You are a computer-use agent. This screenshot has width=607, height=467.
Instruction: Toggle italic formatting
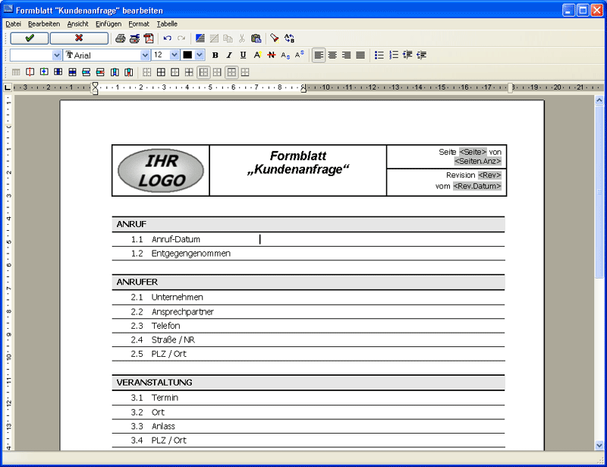228,55
